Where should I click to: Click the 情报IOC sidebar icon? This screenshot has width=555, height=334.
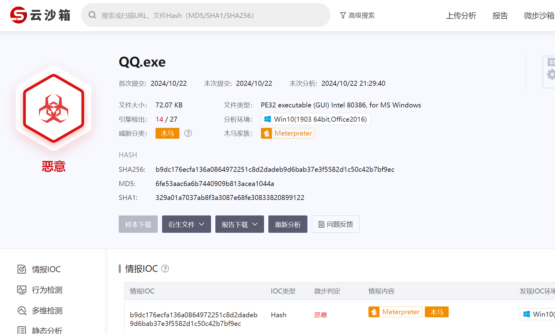pos(22,269)
